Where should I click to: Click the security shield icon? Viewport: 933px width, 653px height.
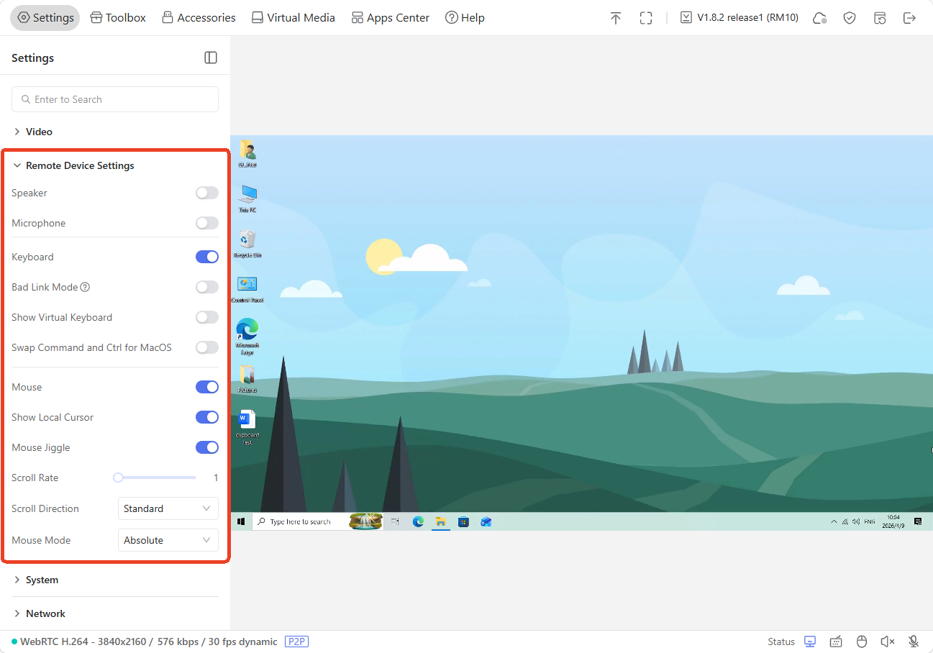pyautogui.click(x=850, y=18)
